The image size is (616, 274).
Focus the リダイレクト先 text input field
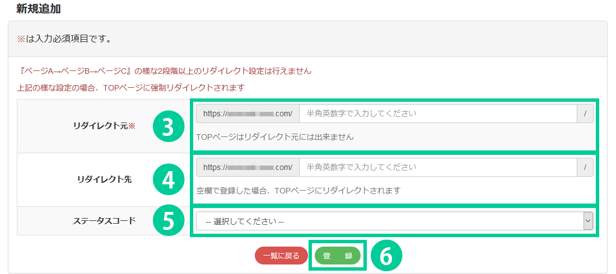[x=438, y=167]
